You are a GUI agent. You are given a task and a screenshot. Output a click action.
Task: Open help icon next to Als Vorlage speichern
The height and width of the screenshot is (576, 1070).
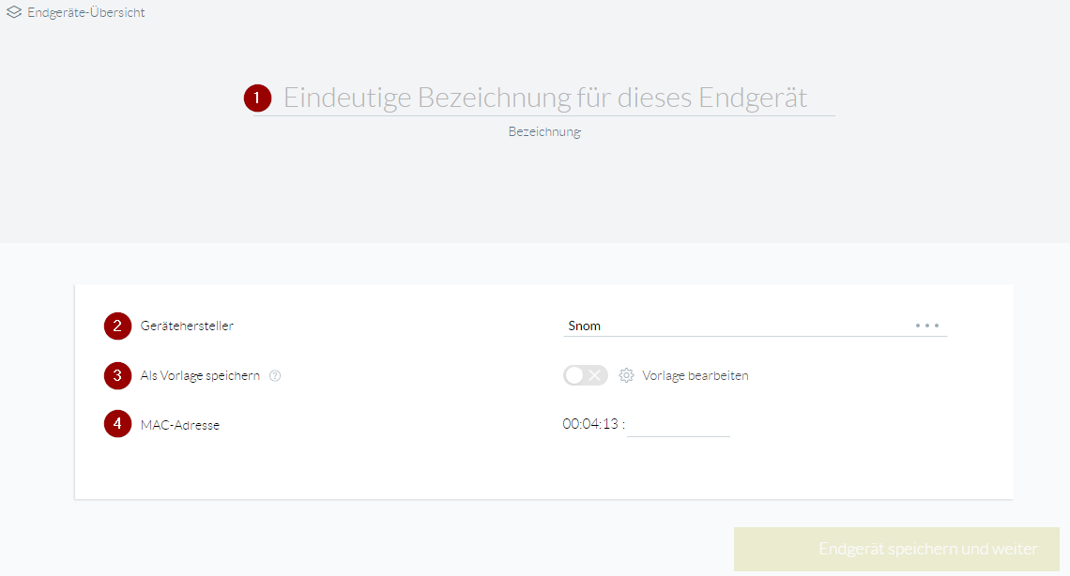pos(275,375)
